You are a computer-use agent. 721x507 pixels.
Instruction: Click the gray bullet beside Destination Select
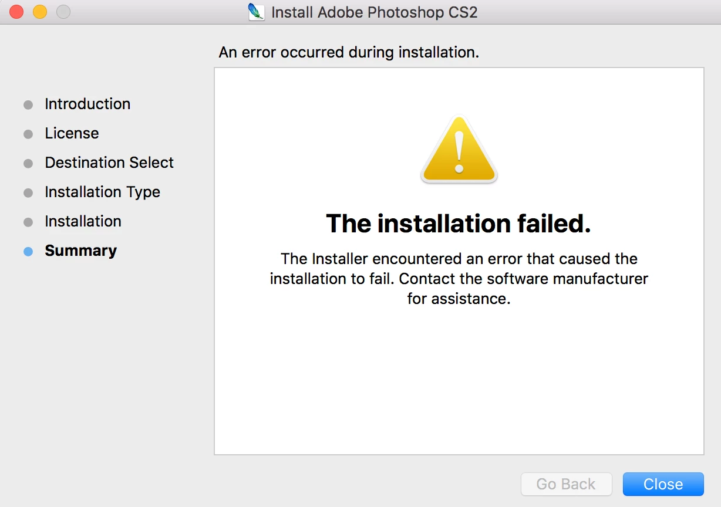[28, 164]
